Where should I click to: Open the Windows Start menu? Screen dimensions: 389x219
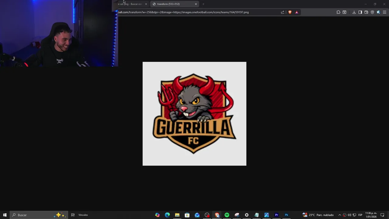(x=5, y=215)
